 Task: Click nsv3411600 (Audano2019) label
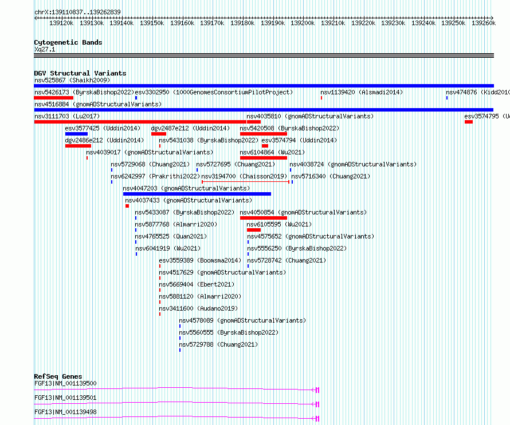point(198,308)
